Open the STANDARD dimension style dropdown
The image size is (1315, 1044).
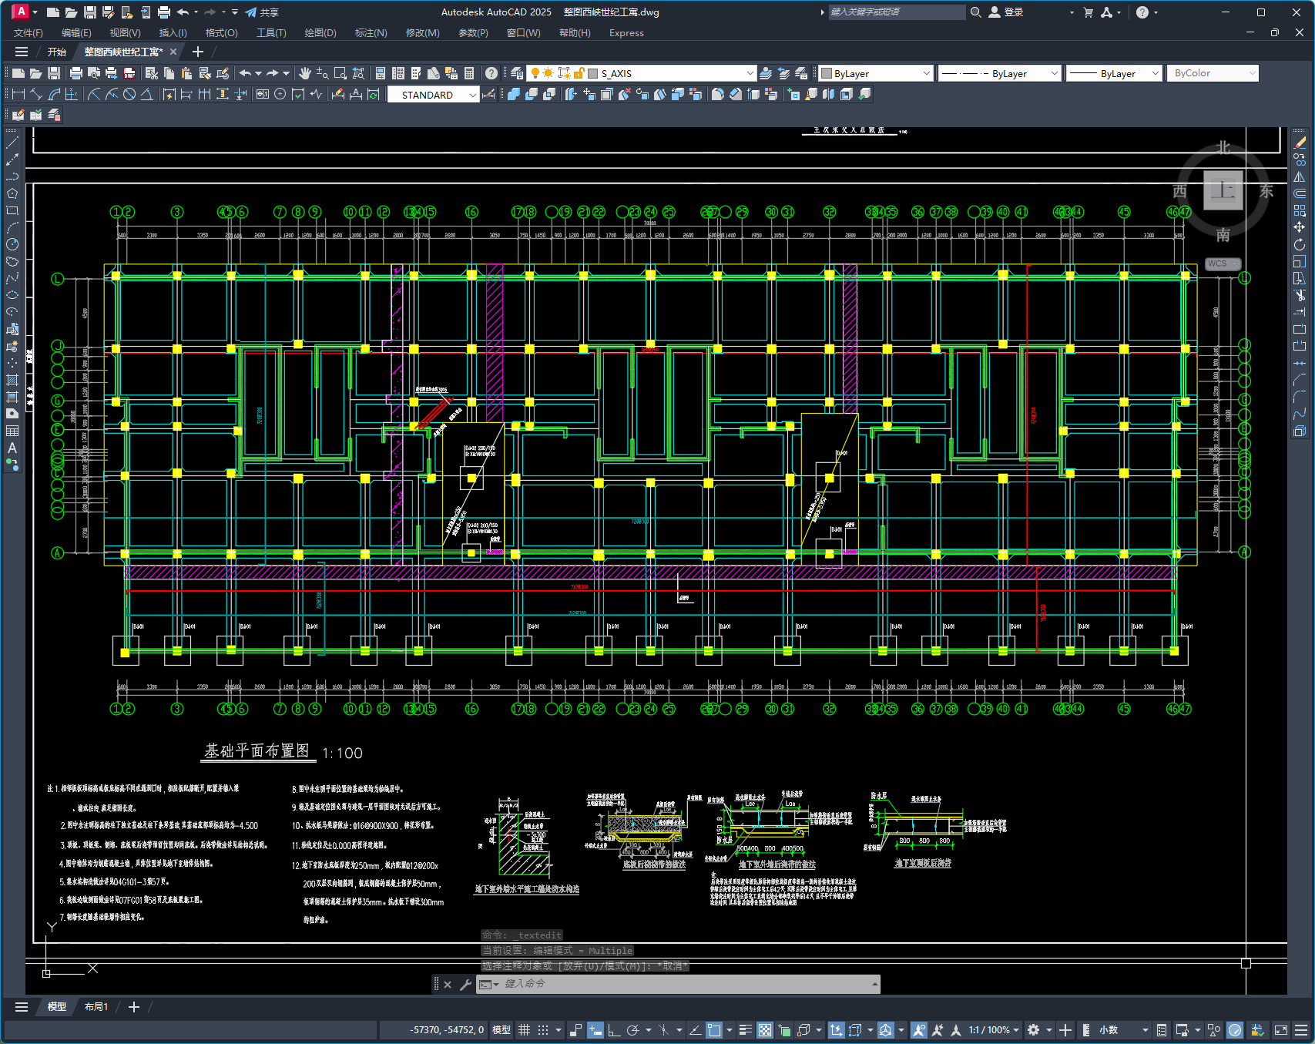tap(433, 95)
